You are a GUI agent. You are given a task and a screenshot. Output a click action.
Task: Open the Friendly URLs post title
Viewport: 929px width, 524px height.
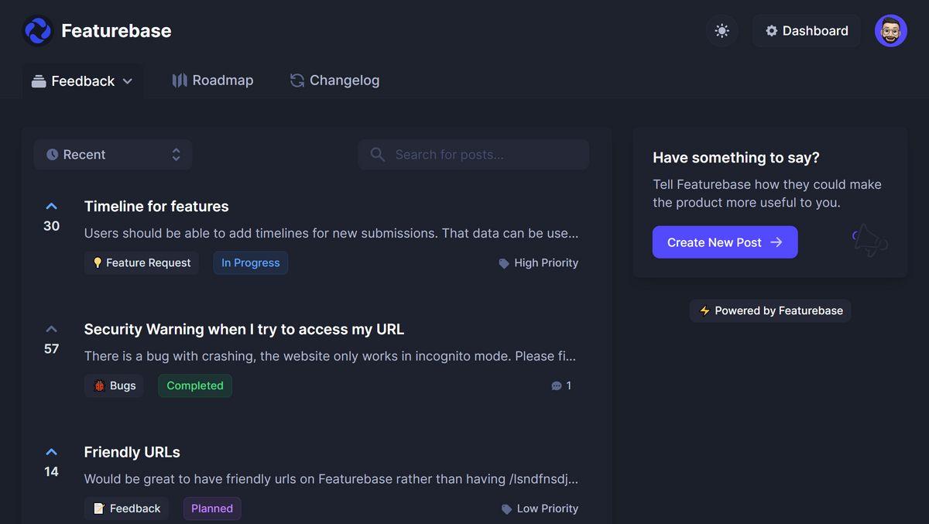132,452
